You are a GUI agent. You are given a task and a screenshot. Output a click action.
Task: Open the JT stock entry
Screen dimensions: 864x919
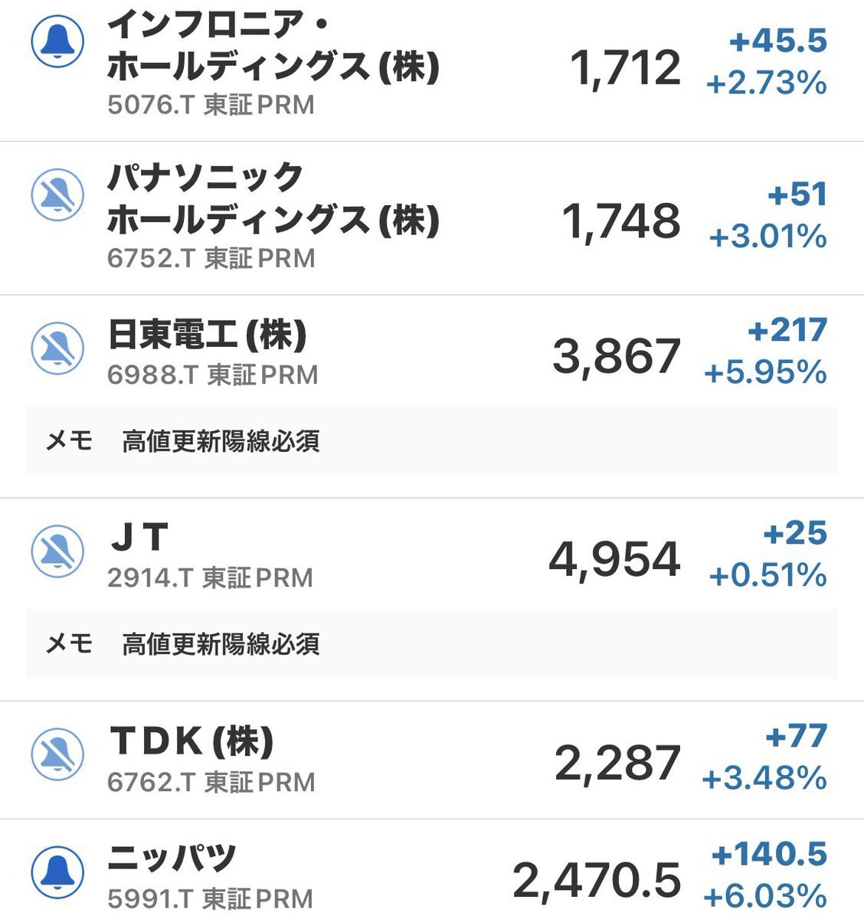click(x=139, y=538)
